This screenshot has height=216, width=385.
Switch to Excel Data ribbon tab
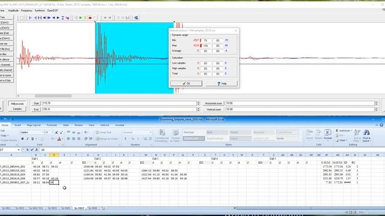tap(66, 125)
